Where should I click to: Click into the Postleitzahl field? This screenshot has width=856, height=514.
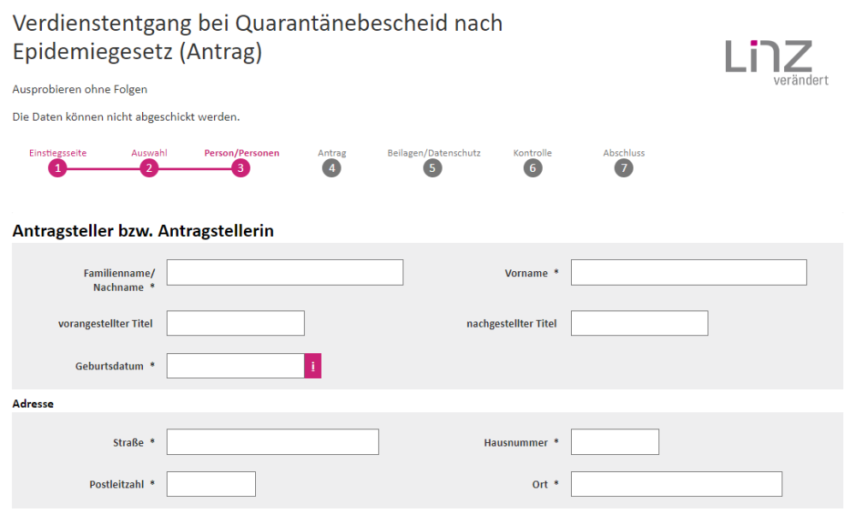point(211,483)
